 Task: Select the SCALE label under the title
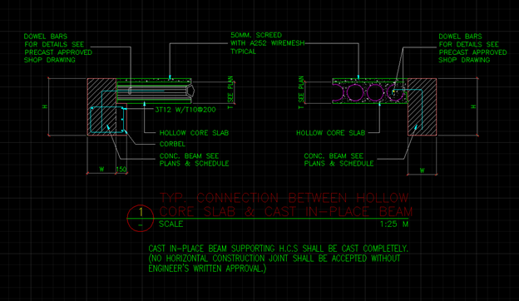click(x=171, y=224)
